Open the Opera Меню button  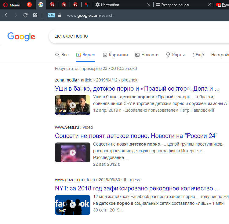click(12, 5)
